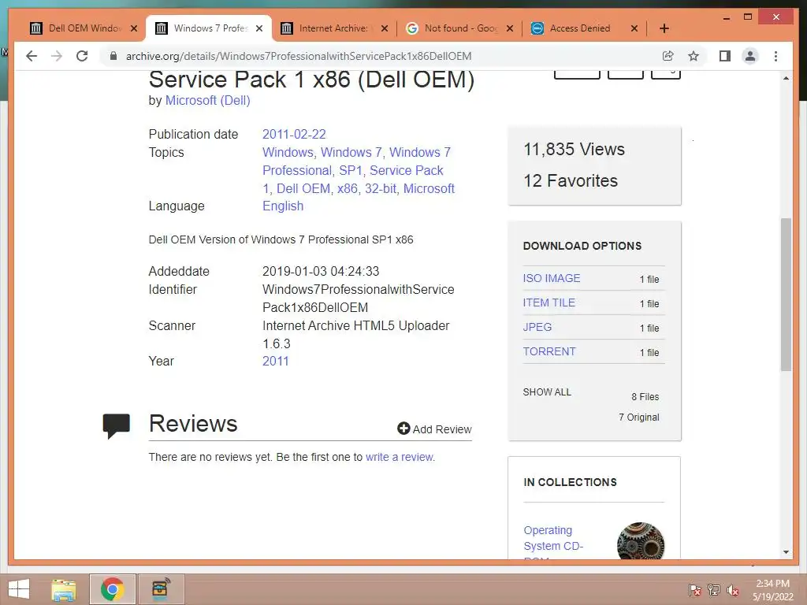
Task: Click the Action Center flag tray icon
Action: coord(694,590)
